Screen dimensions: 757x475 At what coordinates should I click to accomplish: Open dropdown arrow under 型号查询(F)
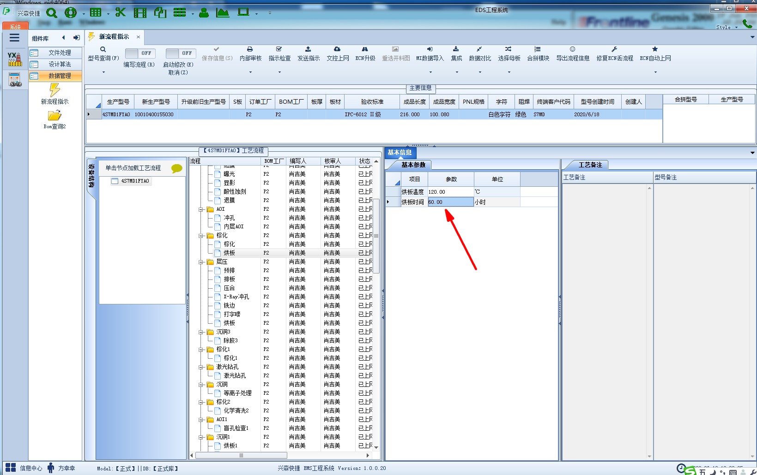tap(103, 72)
